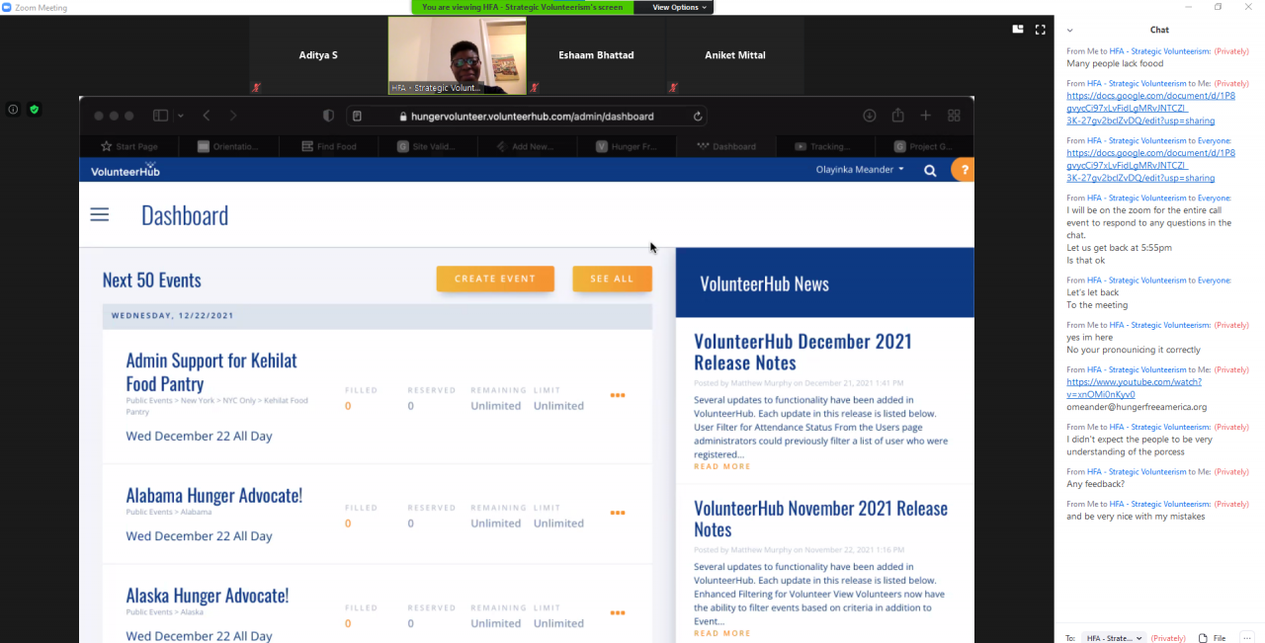Open Admin Support for Kehilat Food Pantry event
Viewport: 1265px width, 643px height.
click(x=211, y=372)
